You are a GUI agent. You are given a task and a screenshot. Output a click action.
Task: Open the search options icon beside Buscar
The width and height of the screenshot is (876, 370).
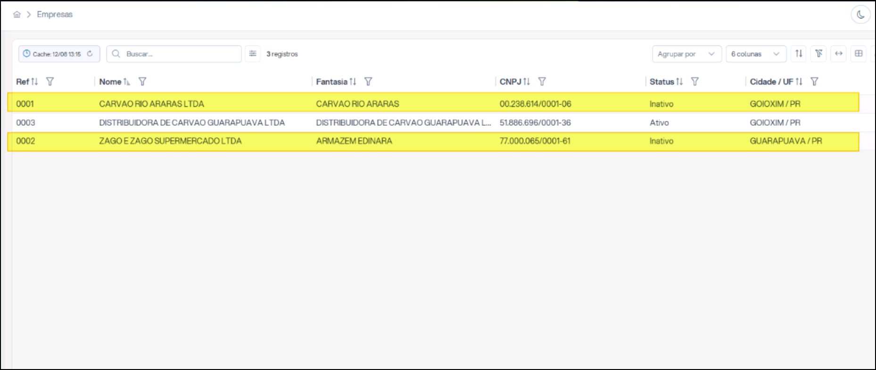(253, 54)
